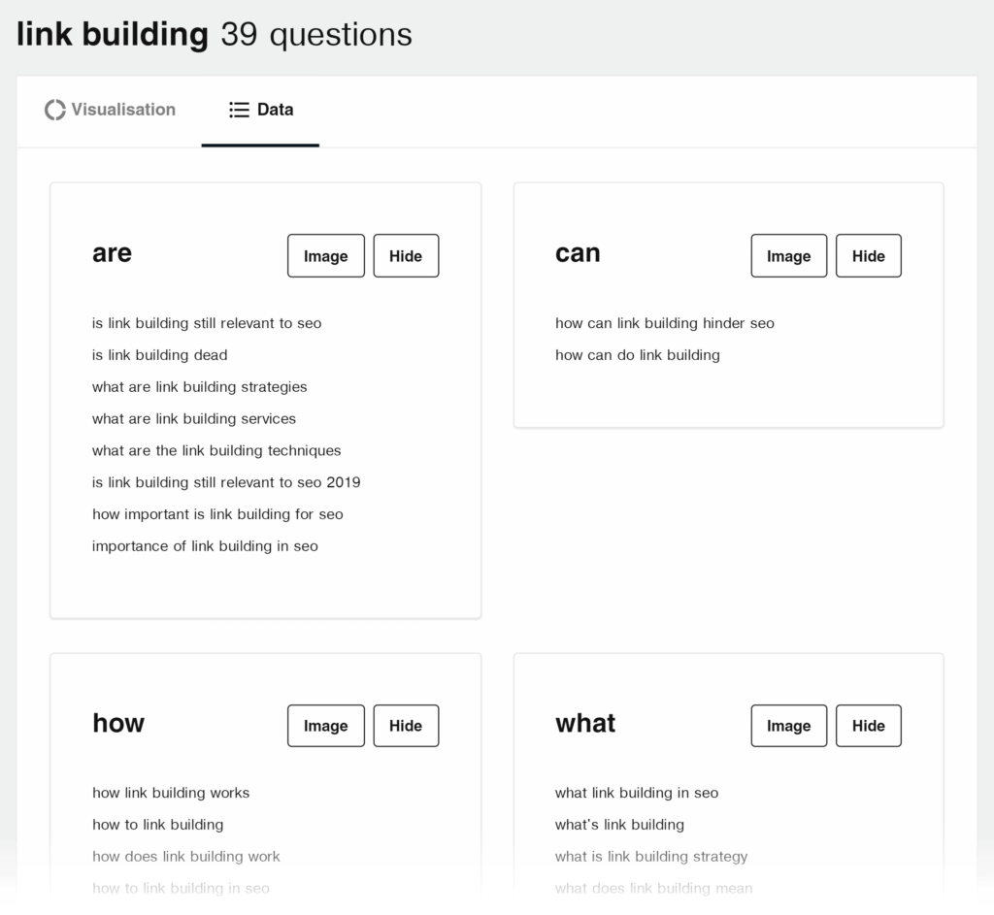Click Image button in 'how' card
Viewport: 994px width, 915px height.
click(325, 726)
